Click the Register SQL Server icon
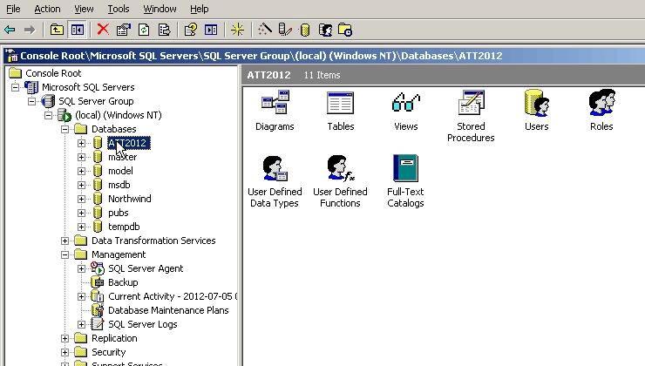 pos(285,30)
